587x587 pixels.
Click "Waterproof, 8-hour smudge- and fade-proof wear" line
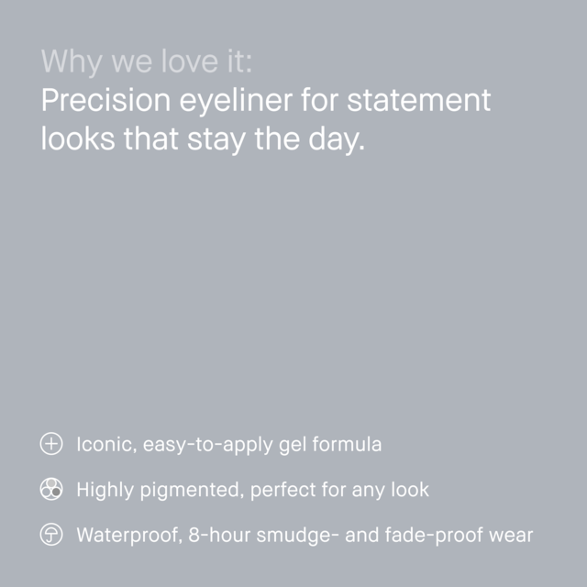pyautogui.click(x=305, y=535)
